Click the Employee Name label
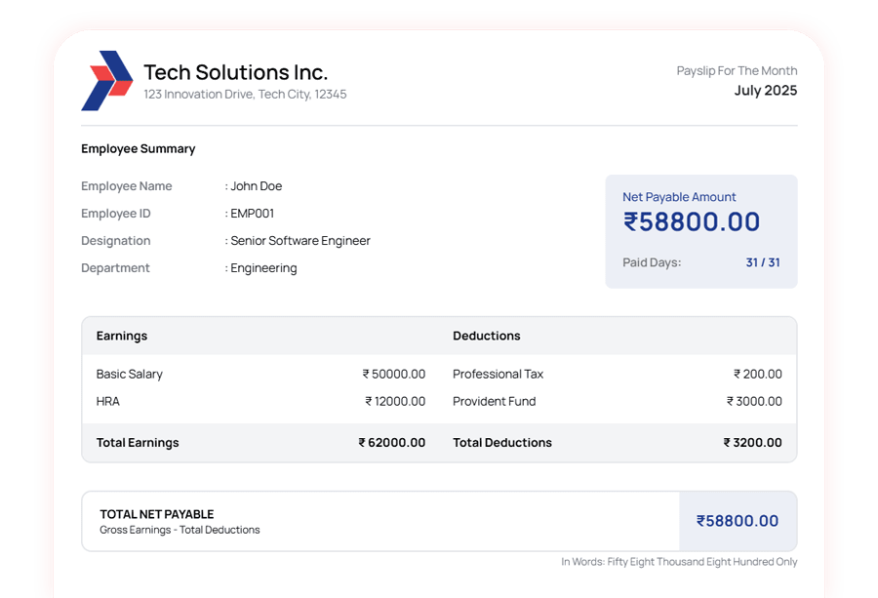Viewport: 878px width, 598px height. pyautogui.click(x=127, y=186)
